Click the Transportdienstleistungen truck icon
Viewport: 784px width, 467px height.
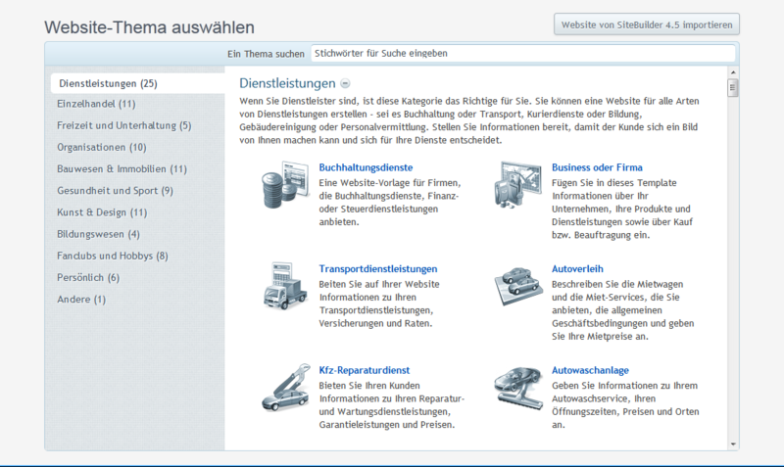click(x=285, y=286)
